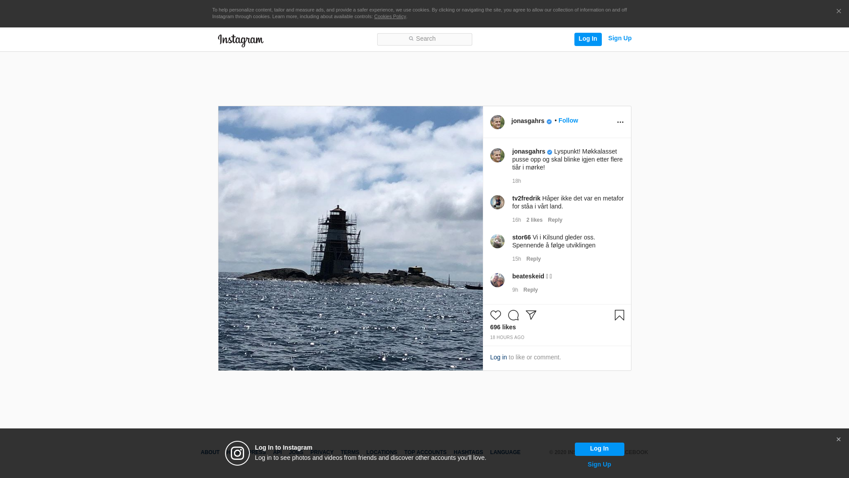Click the verified badge beside jonasgahrs header name
849x478 pixels.
[549, 122]
